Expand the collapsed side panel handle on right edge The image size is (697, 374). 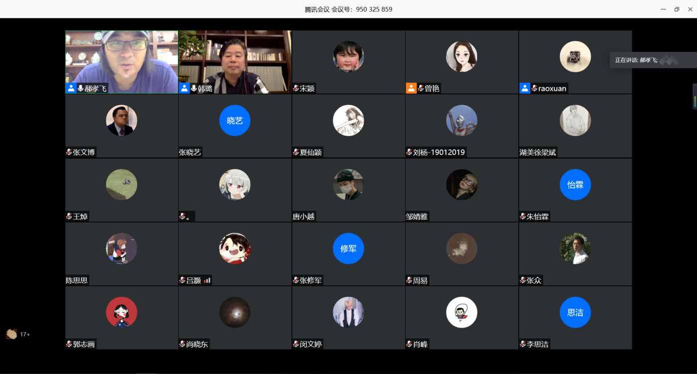coord(695,96)
